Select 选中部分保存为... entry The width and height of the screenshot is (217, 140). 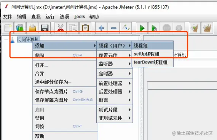tap(65, 82)
